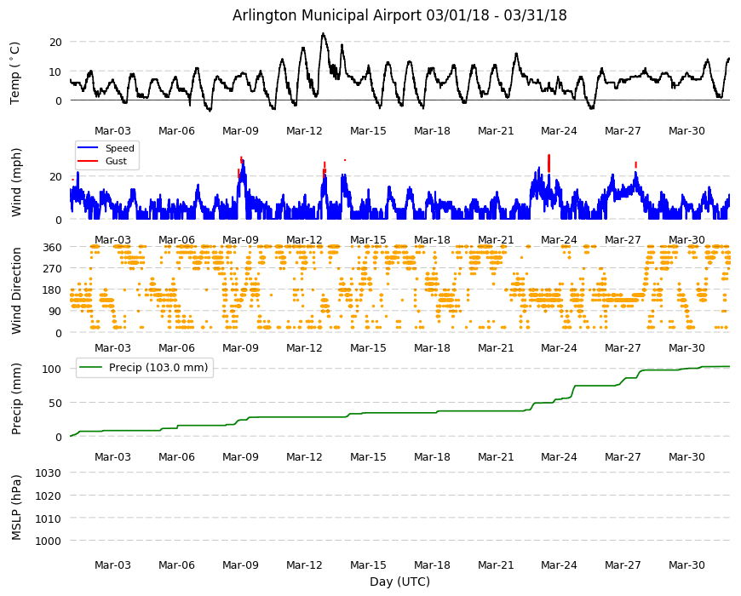
Task: Click the 100 tick on Precip axis
Action: click(x=53, y=369)
